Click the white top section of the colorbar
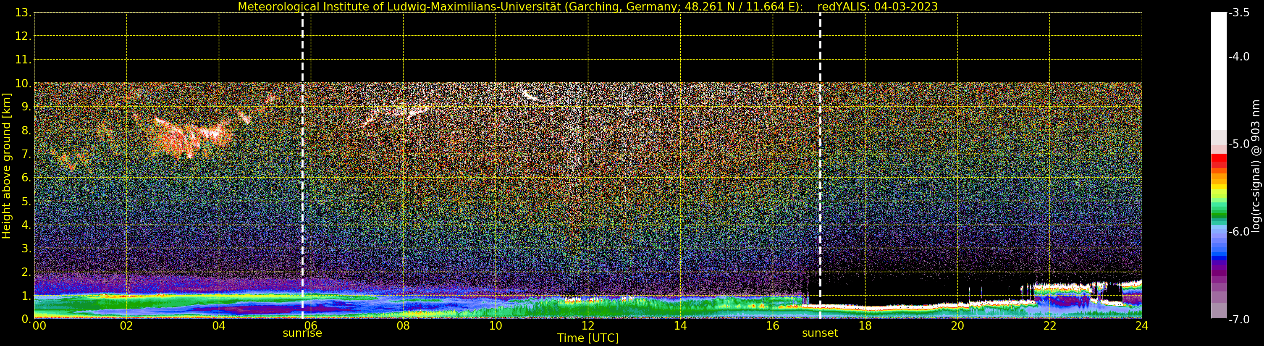 click(x=1218, y=71)
